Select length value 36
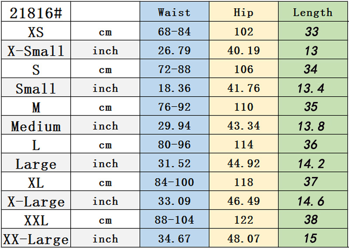This screenshot has height=248, width=349. coord(311,145)
